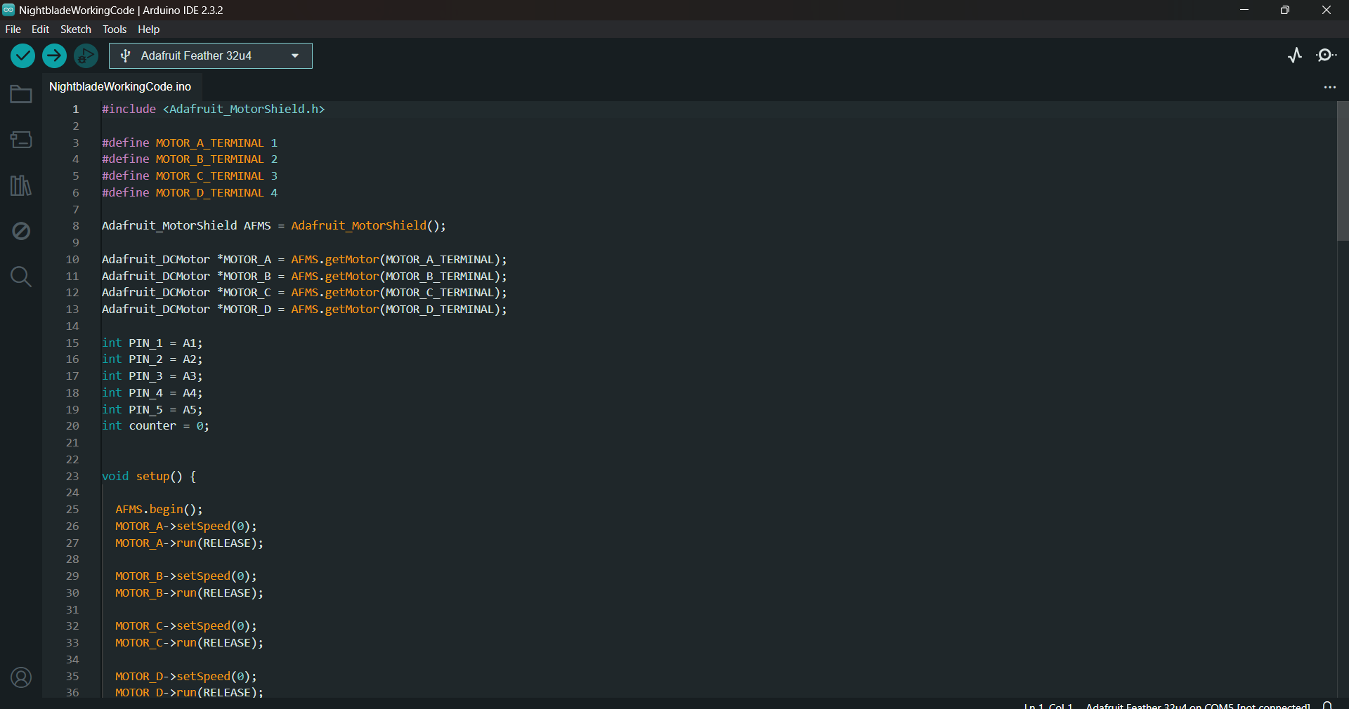Click the *MOTOR_B getMotor declaration line
The width and height of the screenshot is (1349, 709).
tap(304, 277)
